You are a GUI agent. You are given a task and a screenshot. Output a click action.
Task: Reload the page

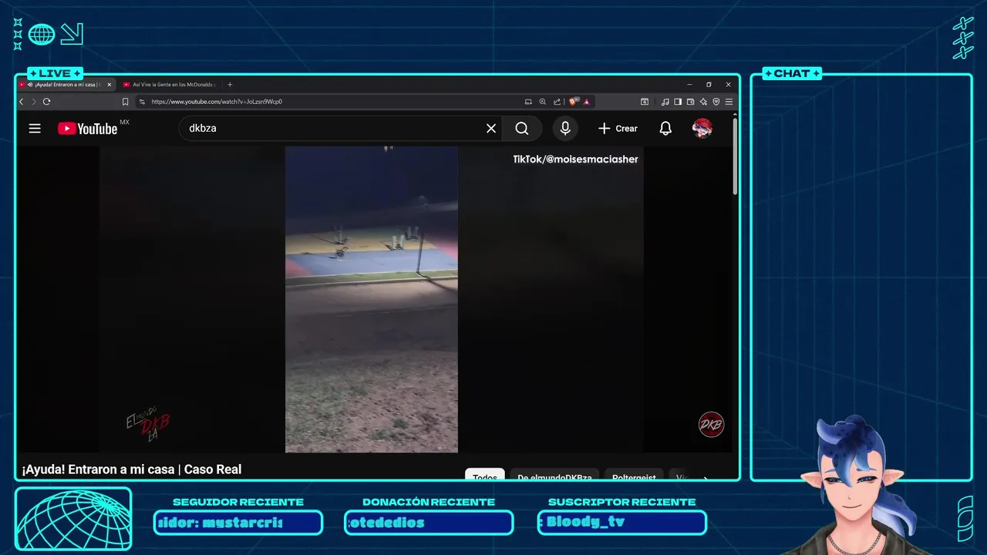47,102
